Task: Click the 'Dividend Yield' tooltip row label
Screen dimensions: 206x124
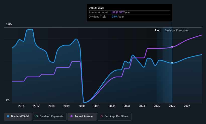Action: 98,17
